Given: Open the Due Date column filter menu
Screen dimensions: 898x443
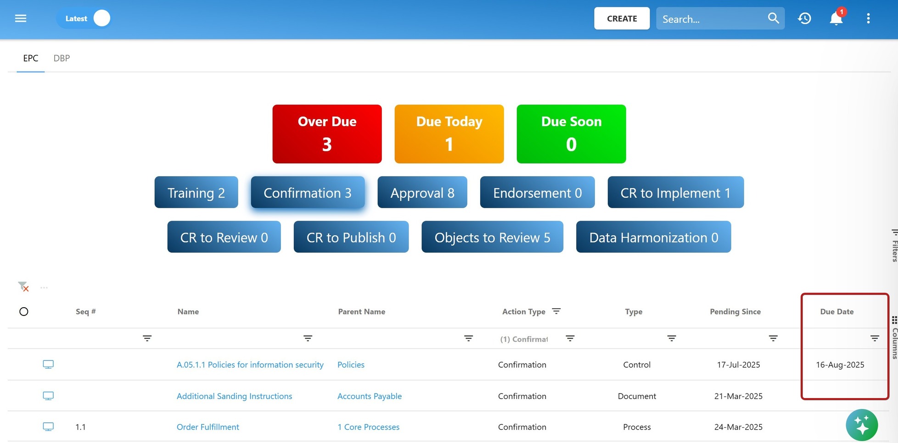Looking at the screenshot, I should (x=875, y=338).
